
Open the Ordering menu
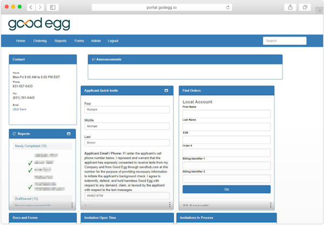click(40, 41)
